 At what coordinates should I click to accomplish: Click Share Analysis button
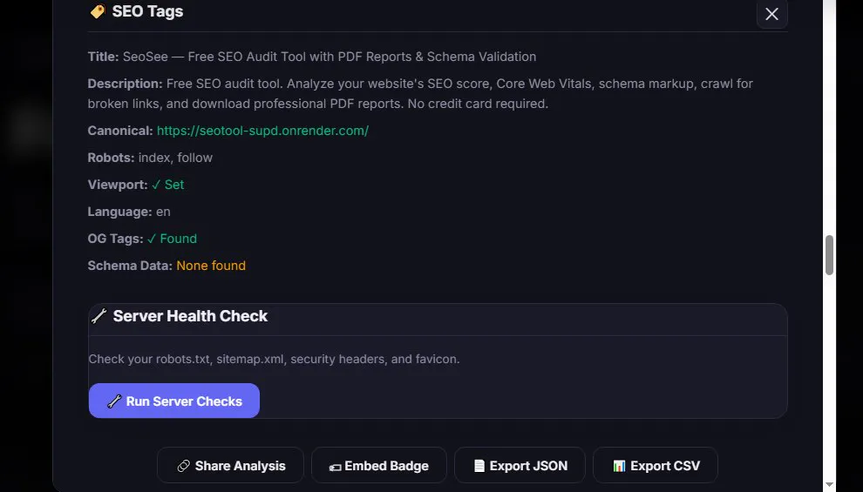[230, 466]
